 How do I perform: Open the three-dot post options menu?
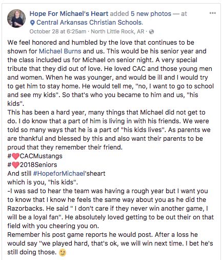click(212, 13)
